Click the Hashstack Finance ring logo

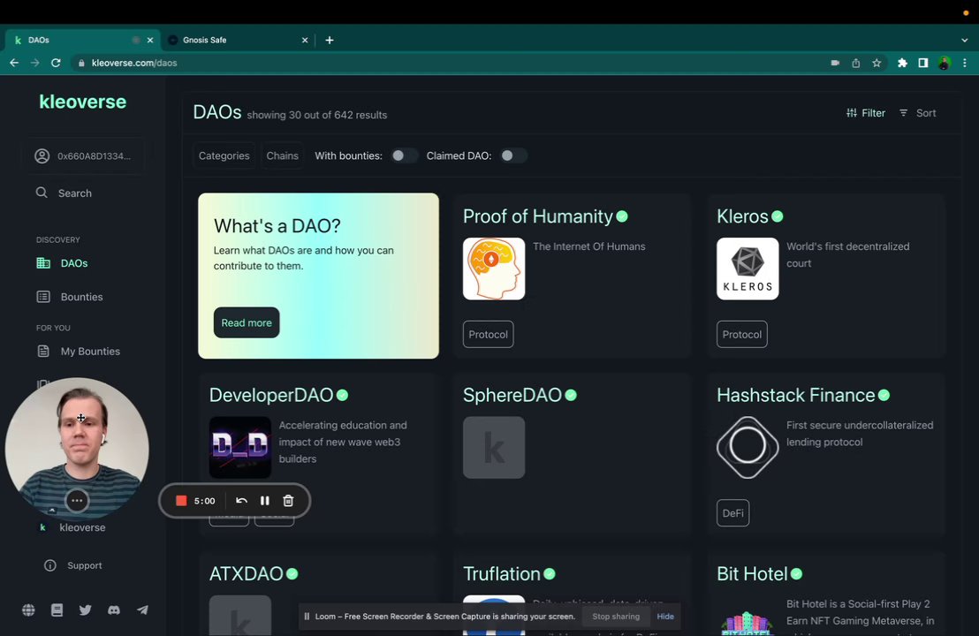tap(748, 448)
